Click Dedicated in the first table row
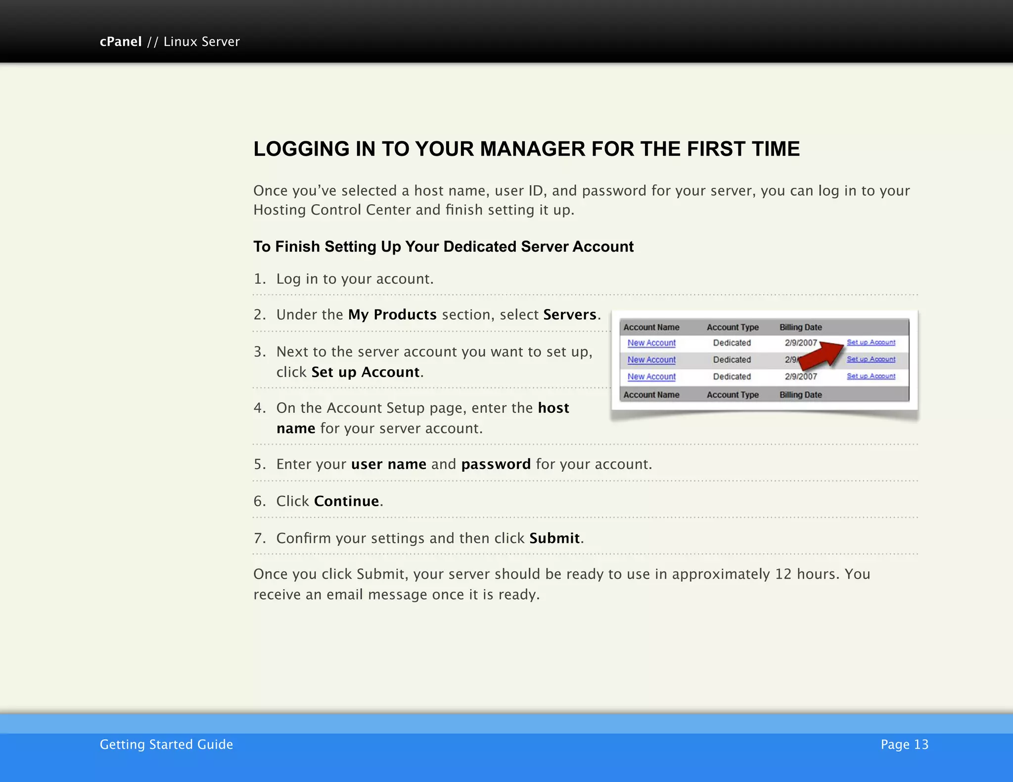The width and height of the screenshot is (1013, 782). point(732,343)
